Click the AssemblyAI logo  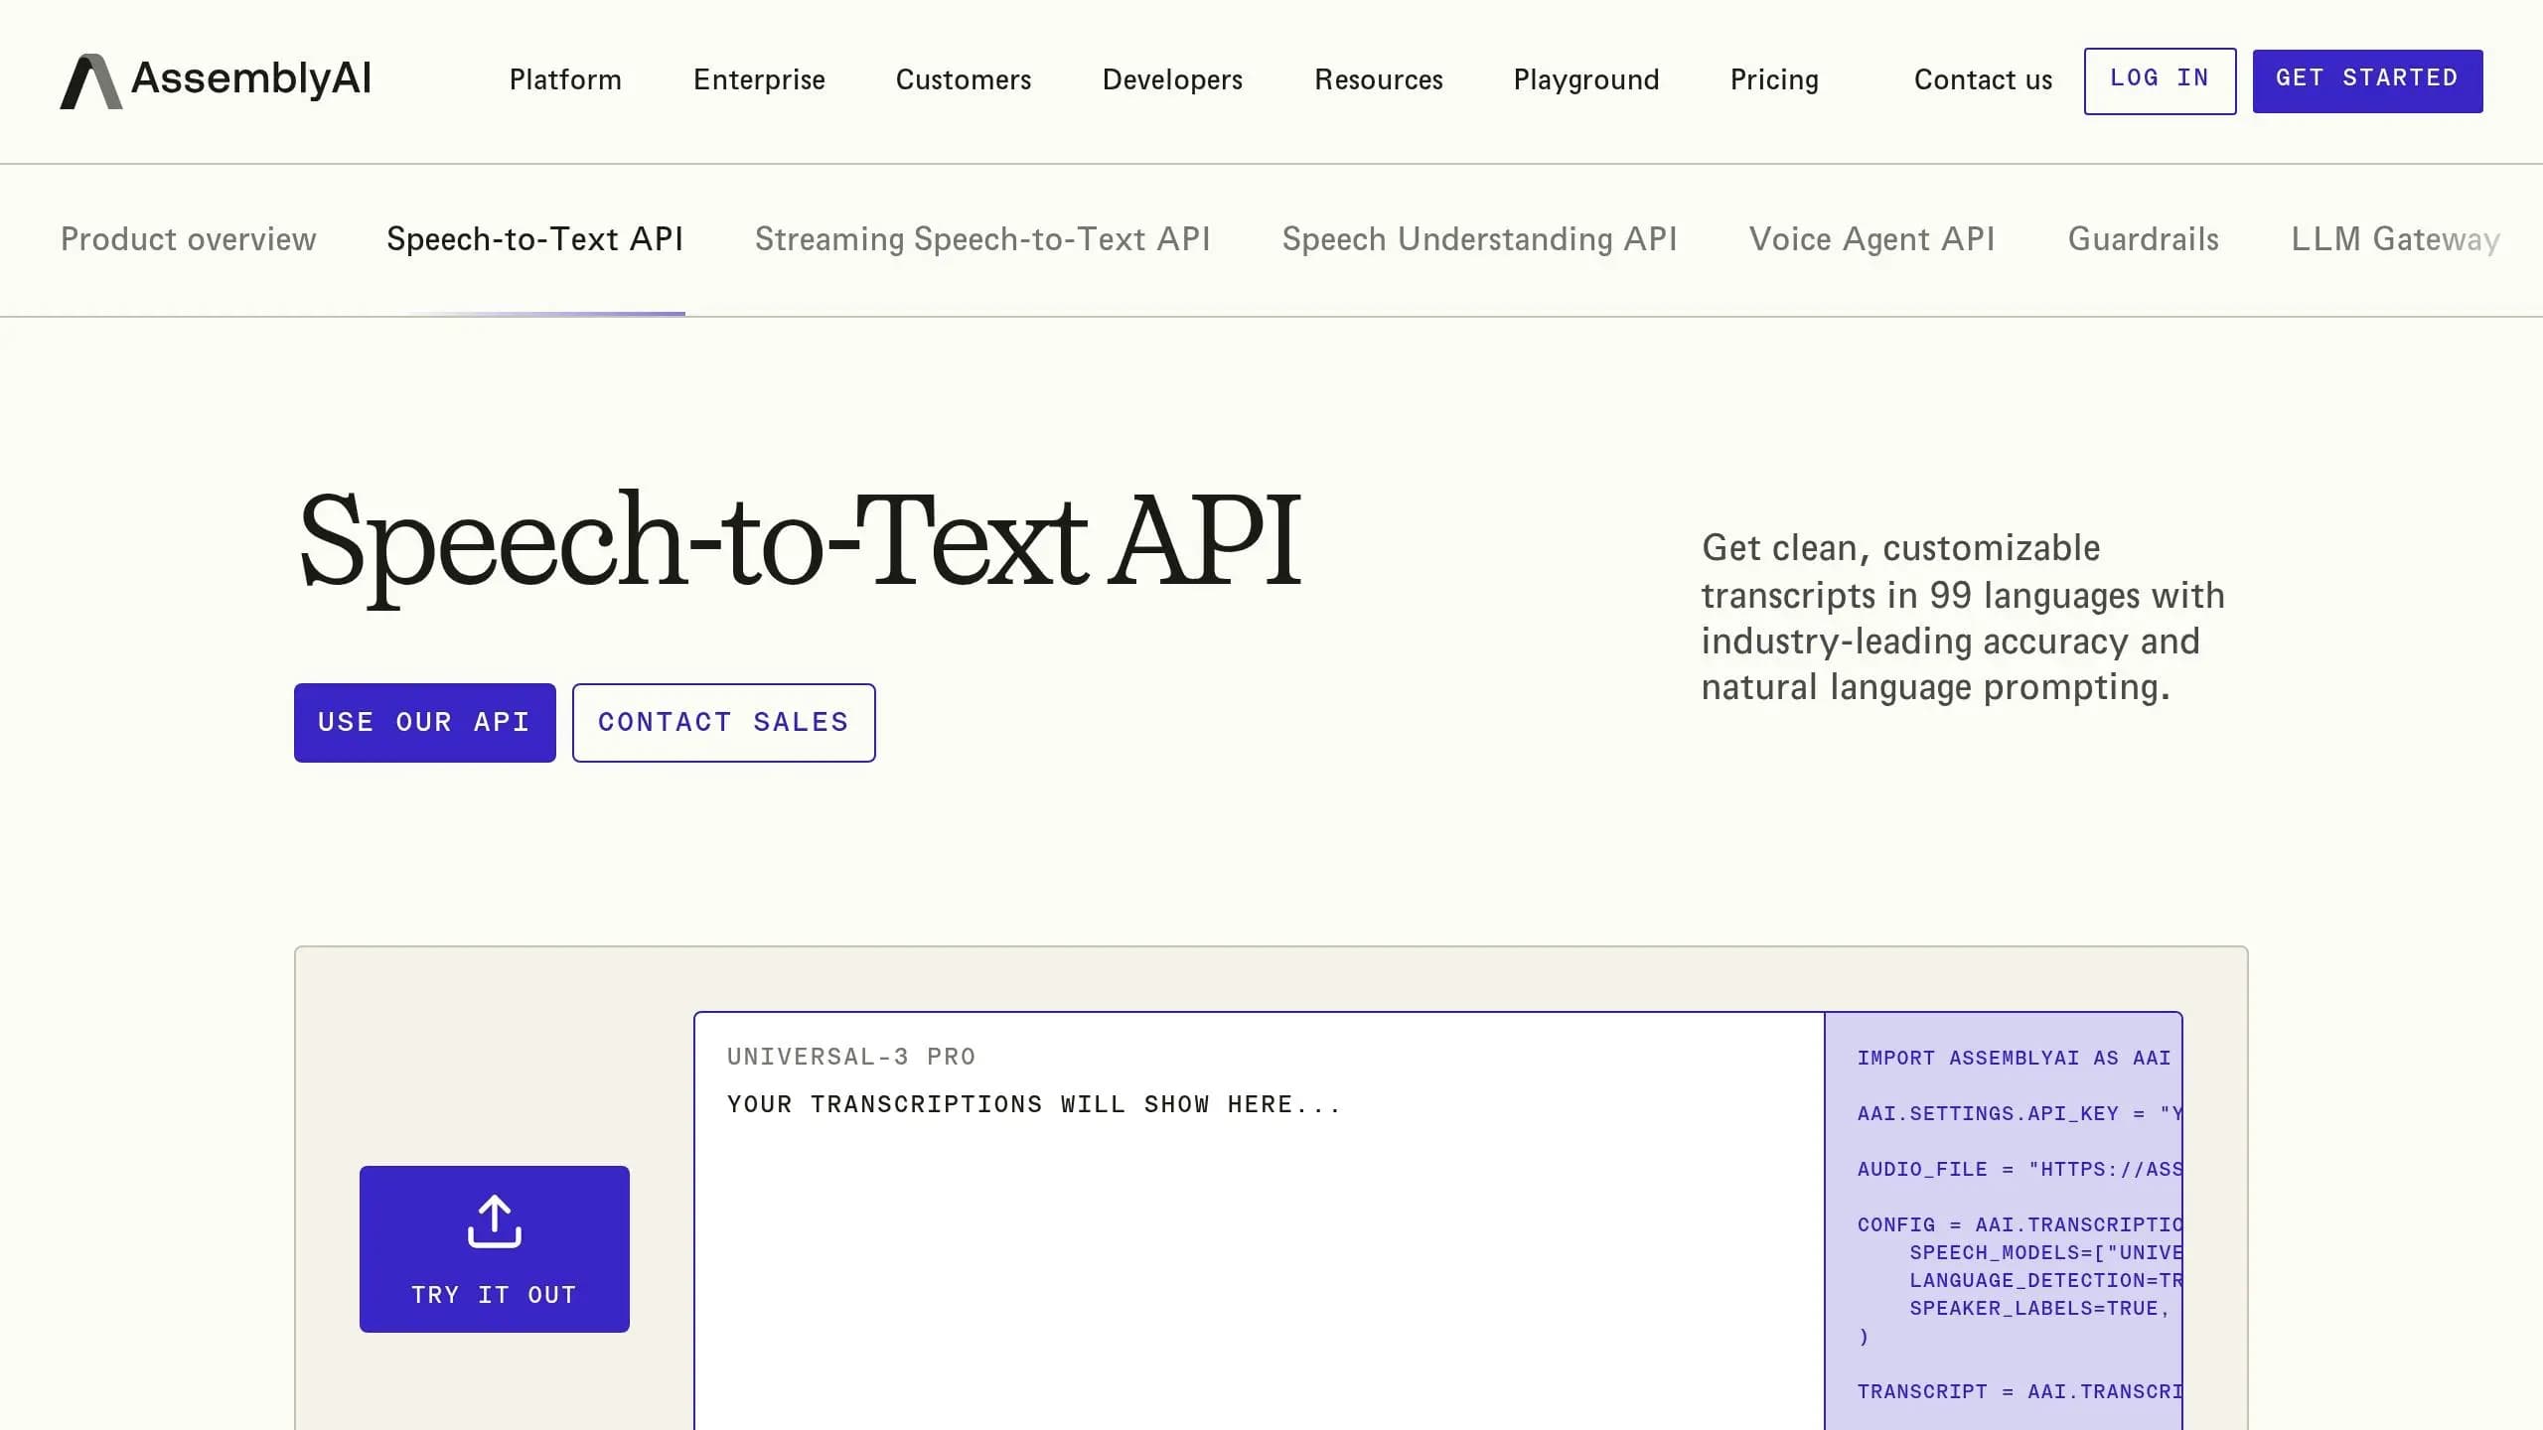tap(216, 80)
